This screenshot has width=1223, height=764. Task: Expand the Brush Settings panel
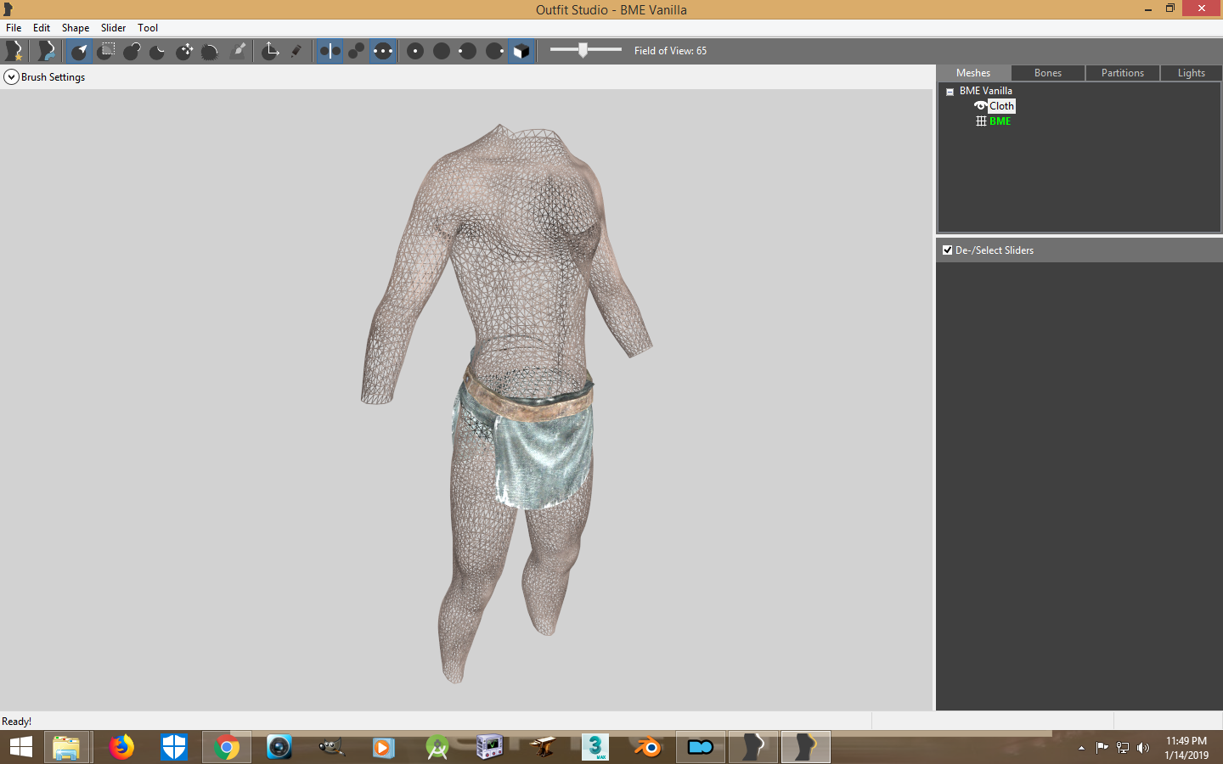point(11,77)
